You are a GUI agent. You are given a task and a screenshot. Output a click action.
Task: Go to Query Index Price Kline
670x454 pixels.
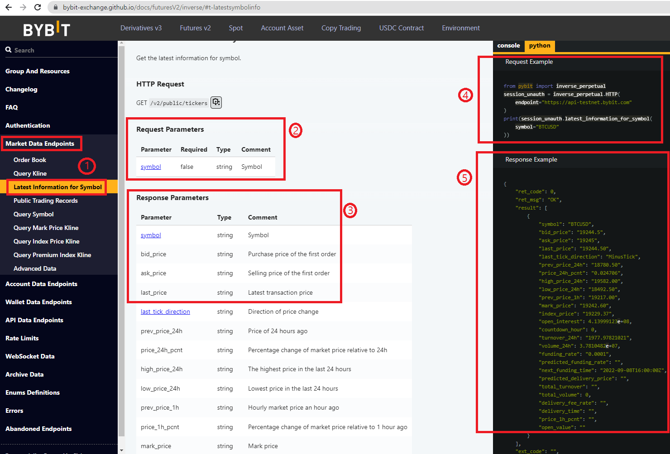[x=46, y=241]
